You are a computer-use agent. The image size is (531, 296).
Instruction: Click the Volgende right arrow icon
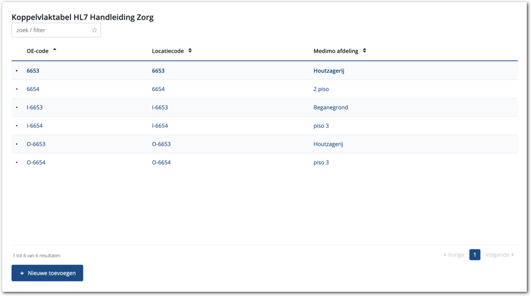coord(512,255)
